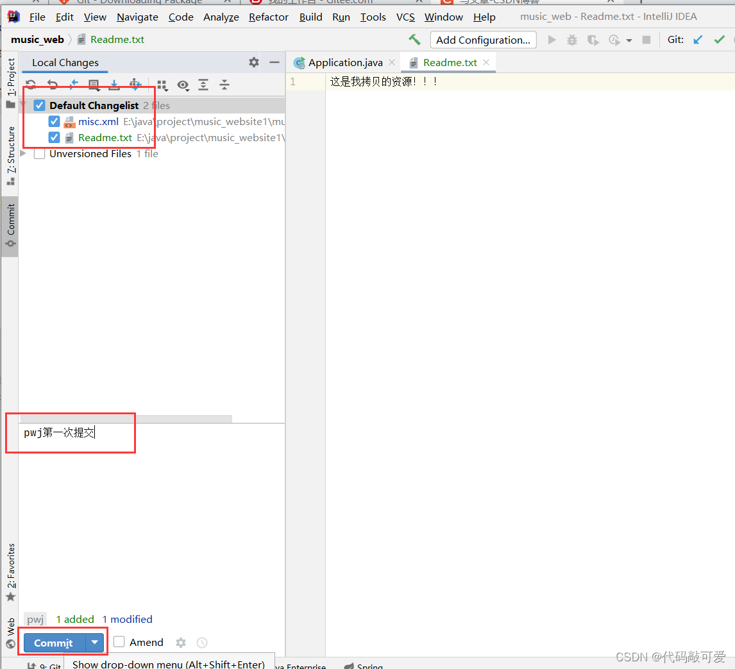Screen dimensions: 735x669
Task: Click the Commit button
Action: (55, 643)
